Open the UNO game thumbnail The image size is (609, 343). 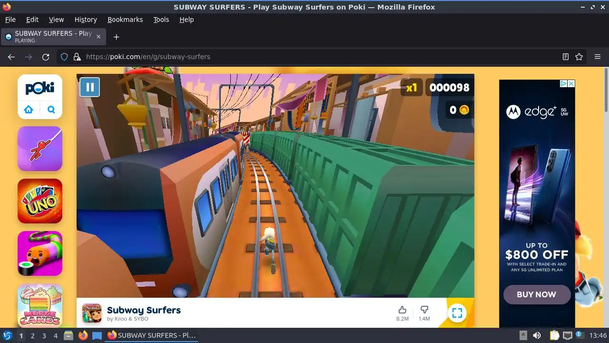coord(40,201)
